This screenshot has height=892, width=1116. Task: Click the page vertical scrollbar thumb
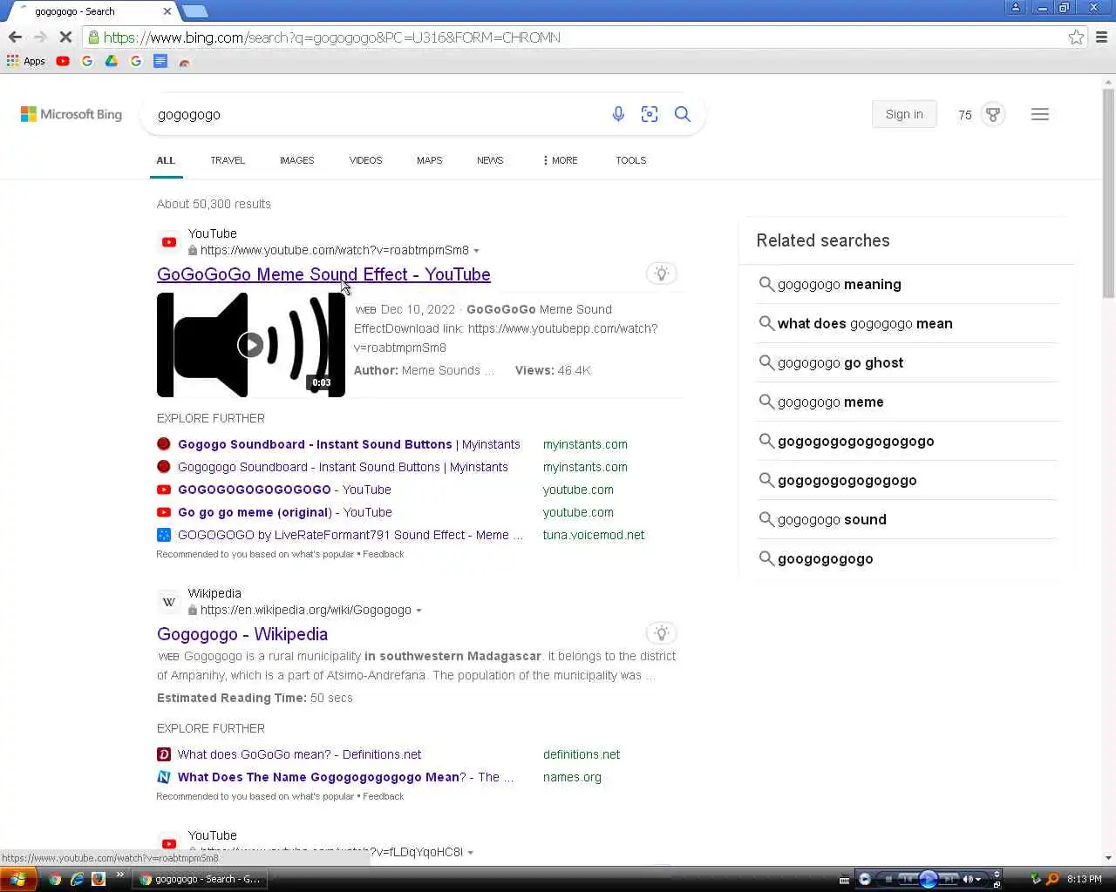[1108, 193]
